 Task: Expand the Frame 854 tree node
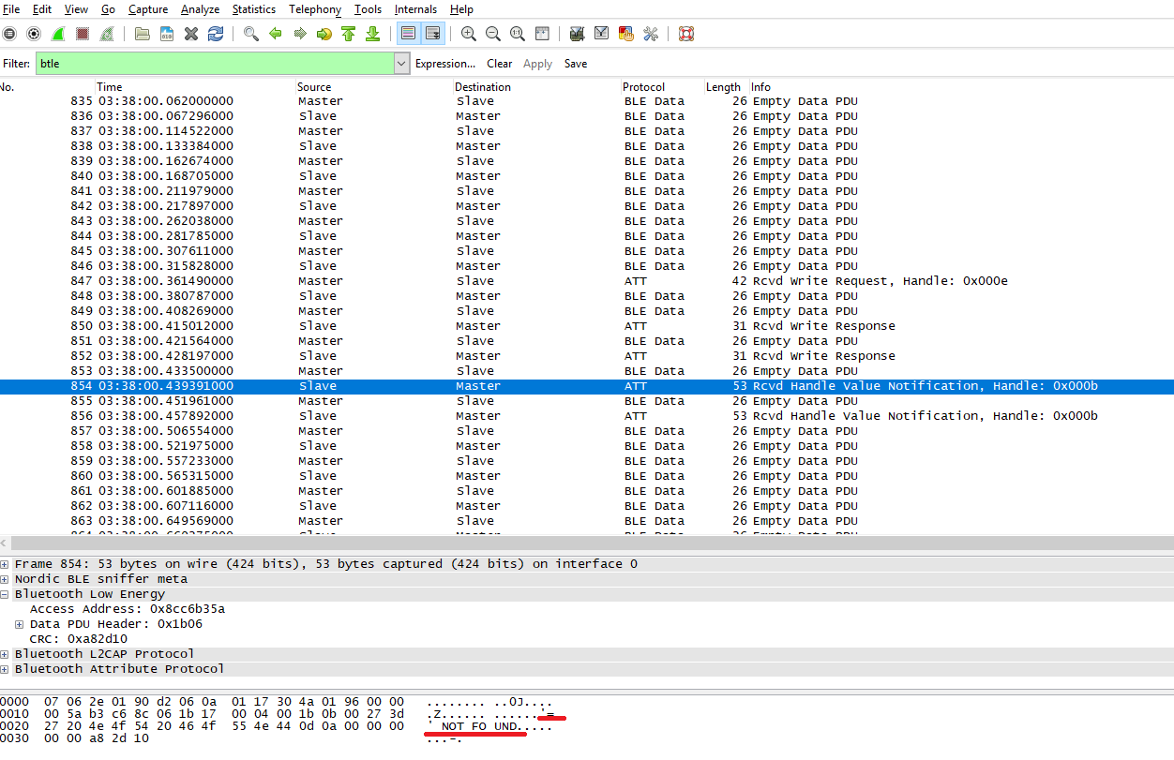coord(6,564)
